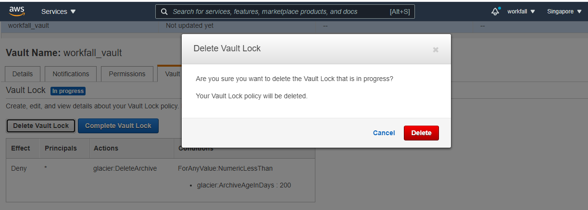Viewport: 588px width, 210px height.
Task: Click the search magnifier icon
Action: (164, 12)
